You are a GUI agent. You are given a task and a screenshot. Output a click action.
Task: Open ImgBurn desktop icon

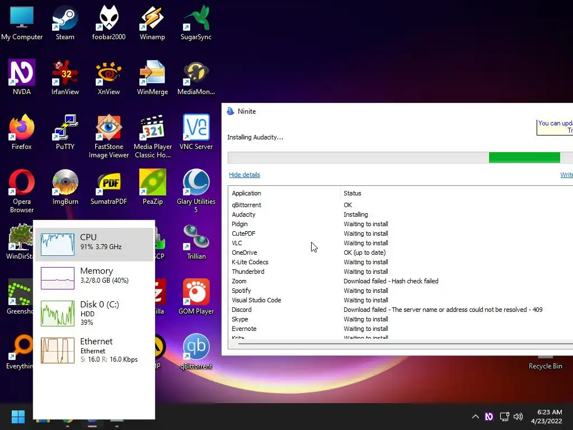[x=65, y=187]
